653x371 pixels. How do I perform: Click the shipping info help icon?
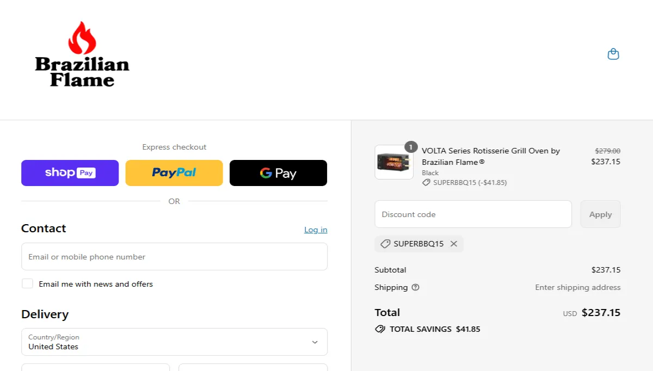[x=416, y=287]
